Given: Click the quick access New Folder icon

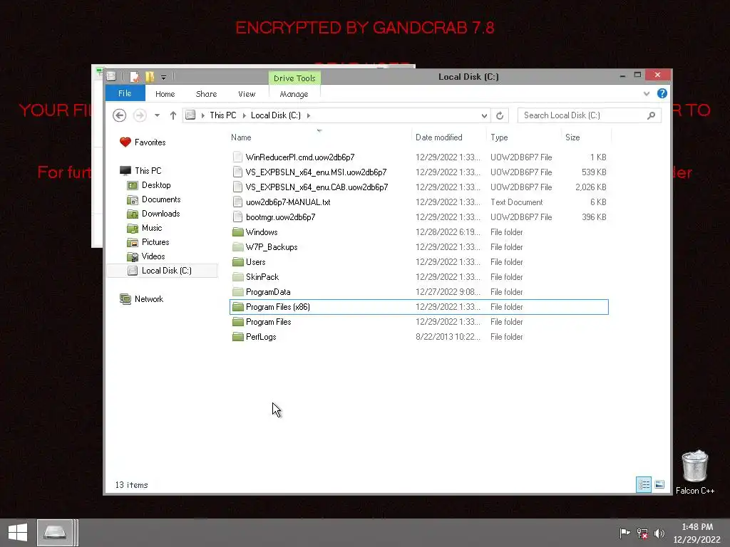Looking at the screenshot, I should [150, 77].
